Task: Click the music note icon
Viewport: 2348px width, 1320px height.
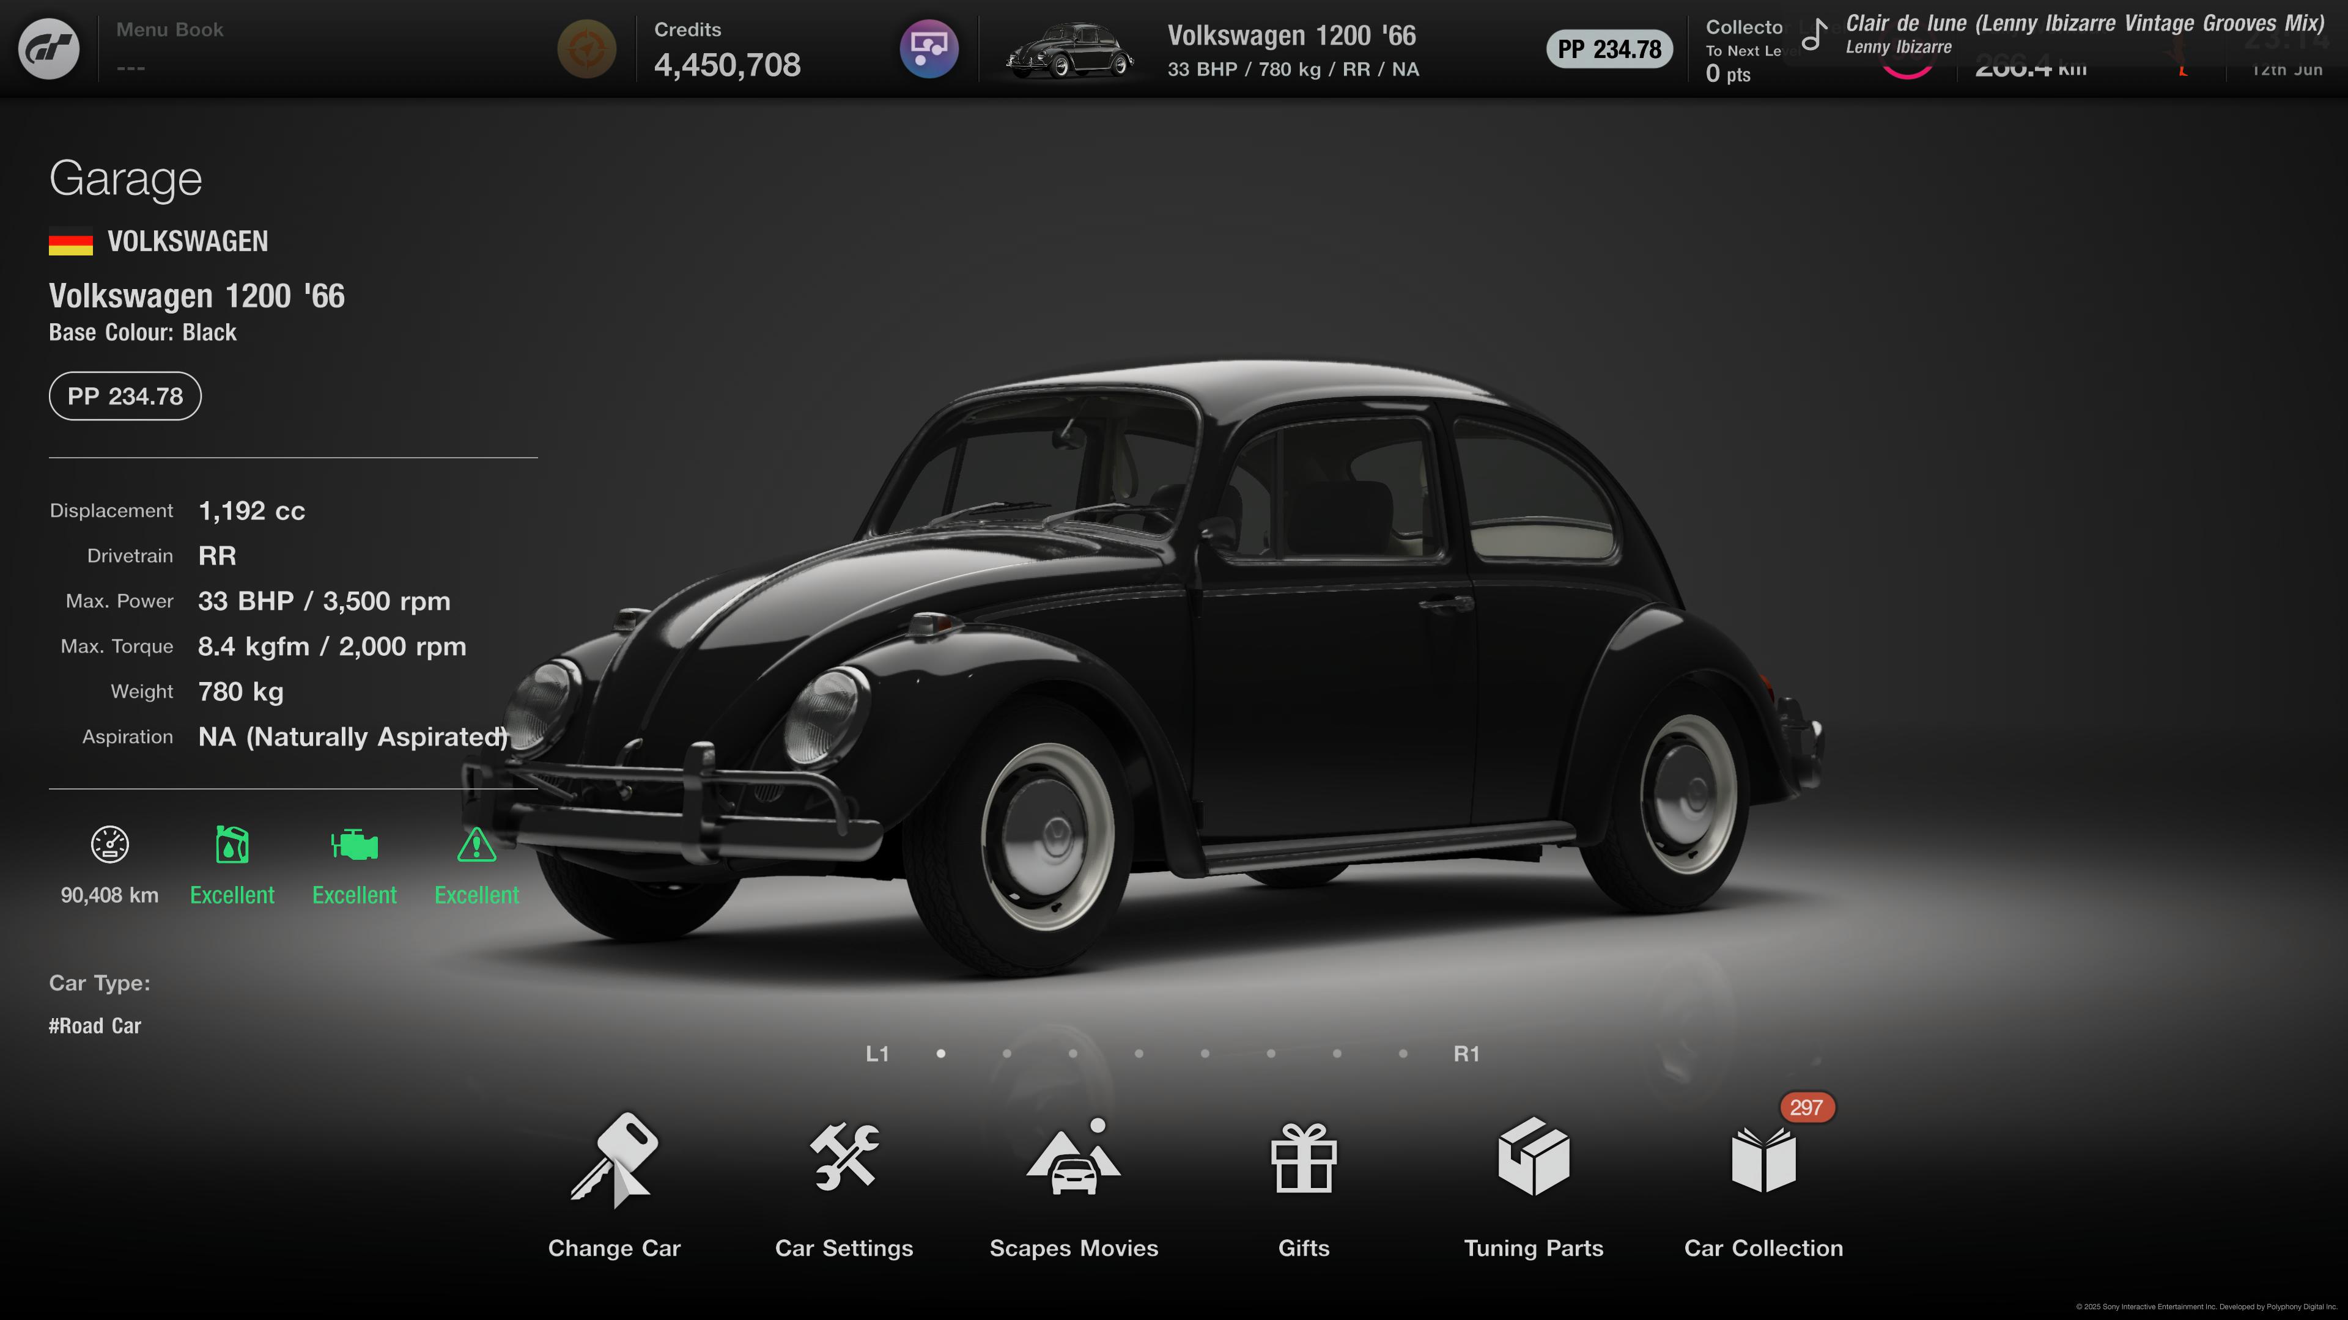Action: click(1815, 35)
